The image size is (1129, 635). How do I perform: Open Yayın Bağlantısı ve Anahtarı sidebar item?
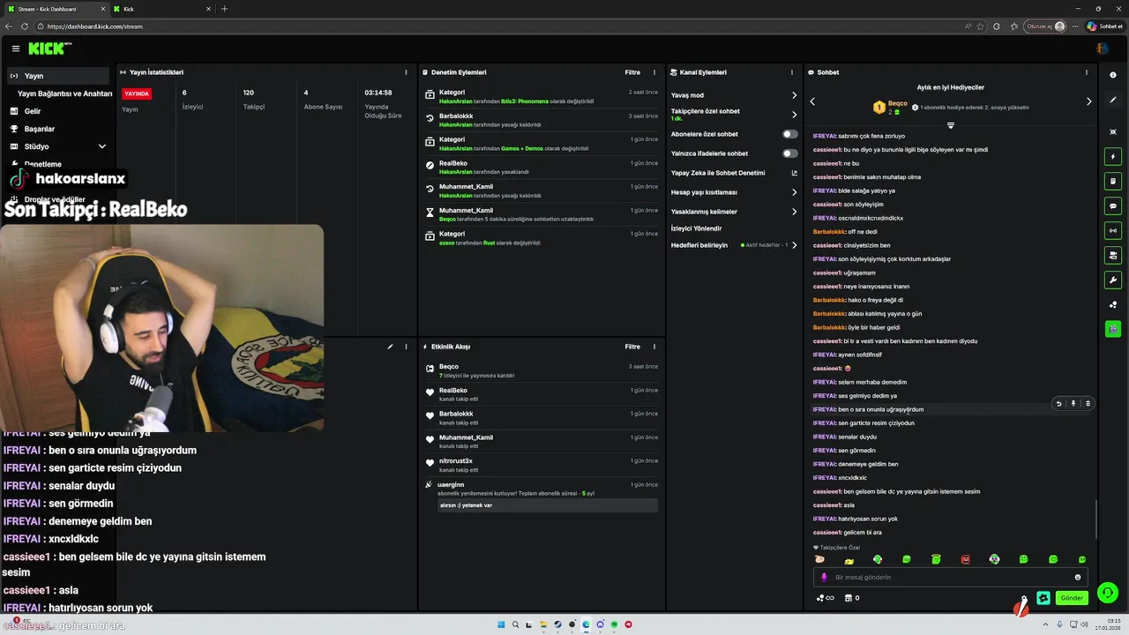coord(64,93)
